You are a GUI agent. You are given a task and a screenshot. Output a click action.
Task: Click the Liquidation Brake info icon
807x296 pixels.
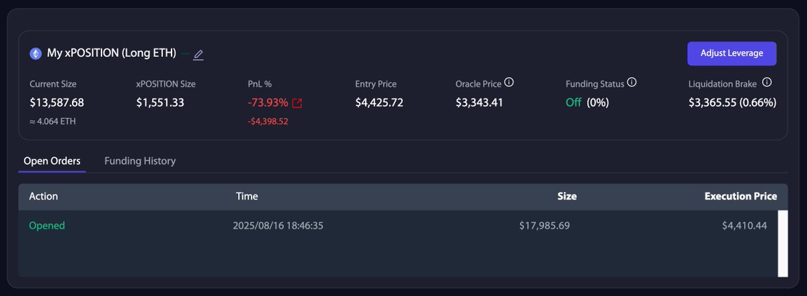(767, 83)
